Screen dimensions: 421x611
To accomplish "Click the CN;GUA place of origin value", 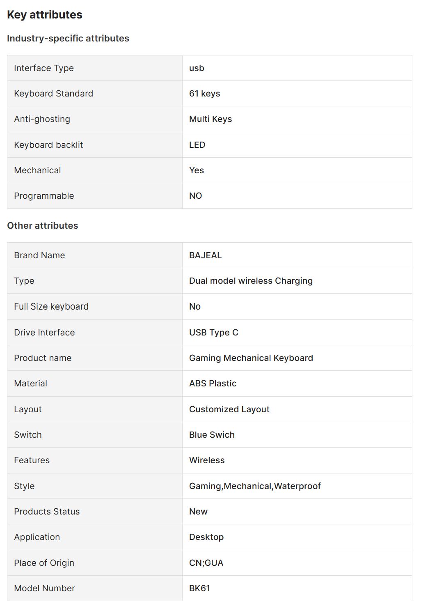I will tap(206, 563).
